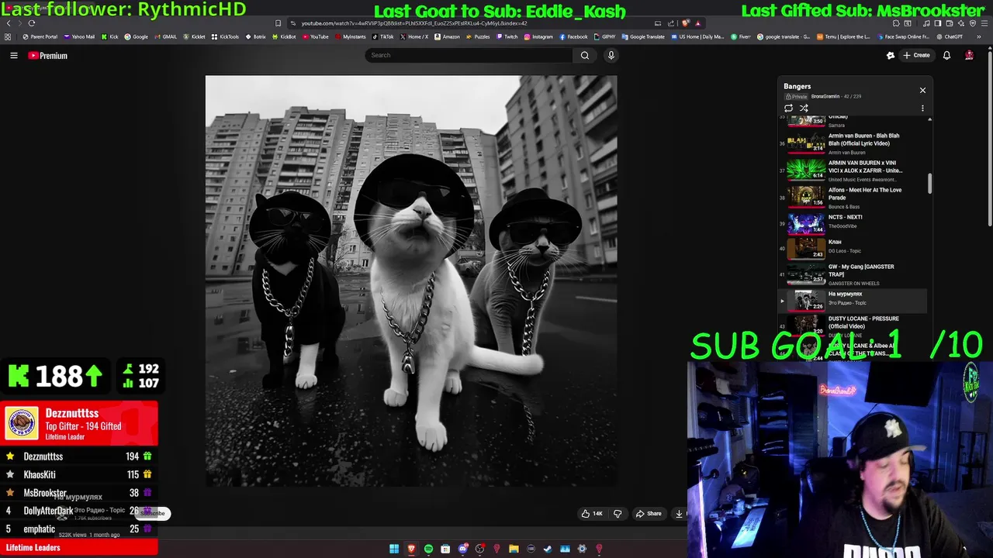Open Brave browser from taskbar
Image resolution: width=993 pixels, height=558 pixels.
tap(411, 549)
